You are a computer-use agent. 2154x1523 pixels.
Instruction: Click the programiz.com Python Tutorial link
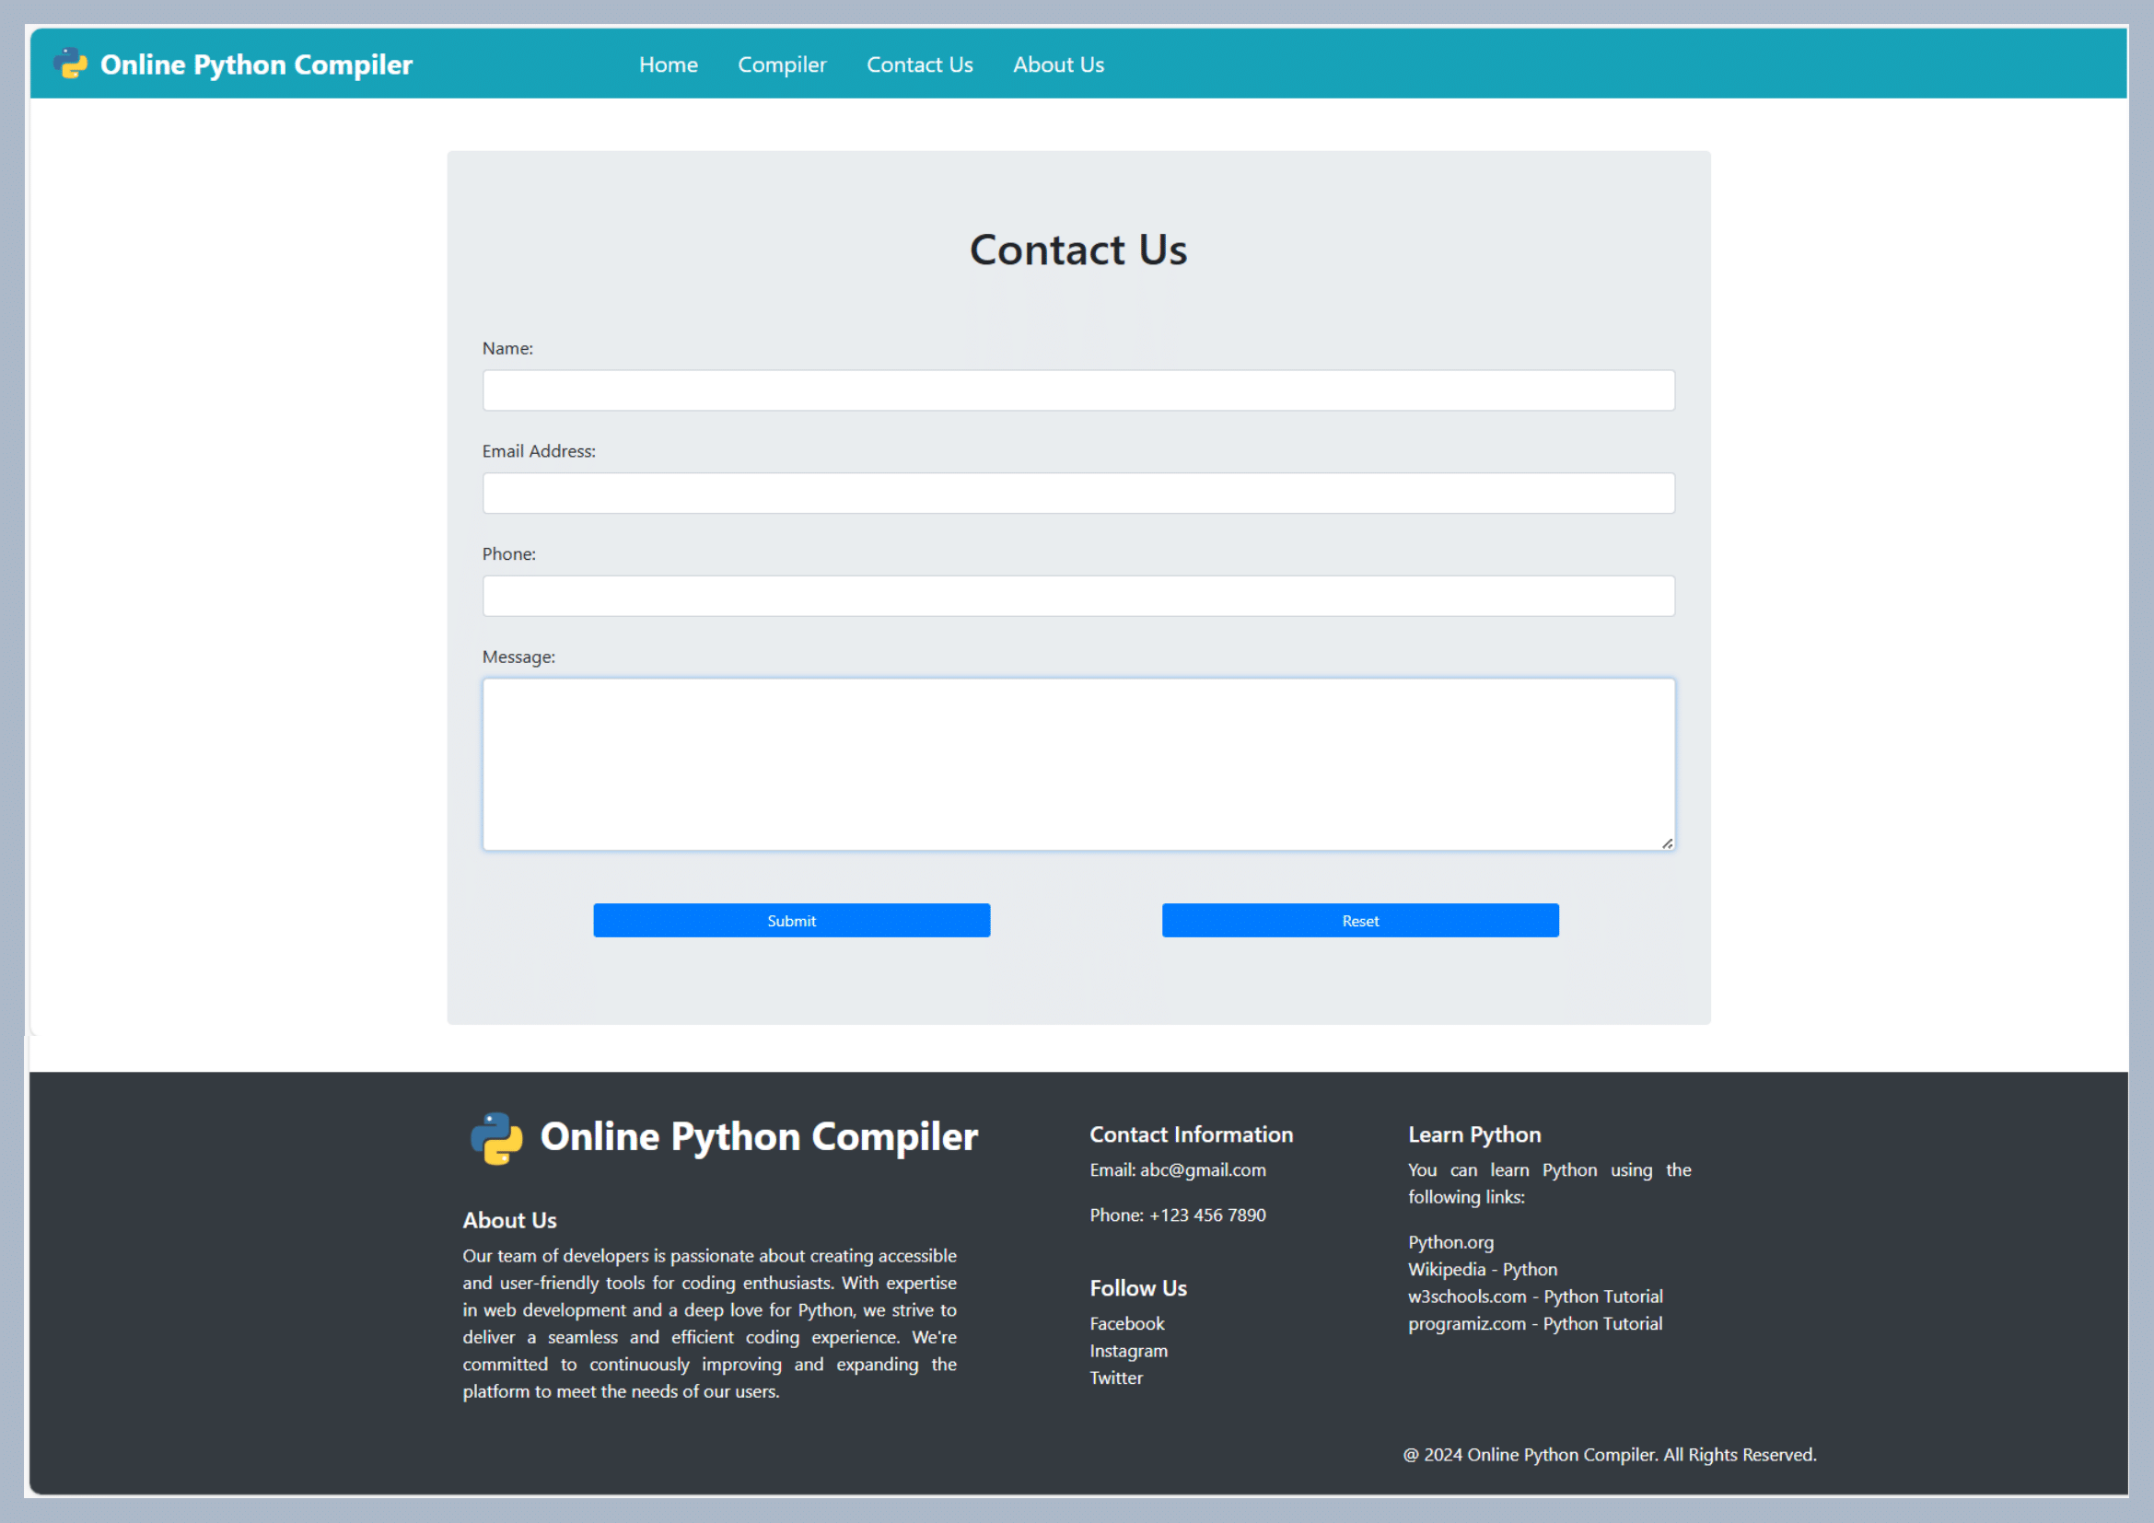click(1534, 1323)
